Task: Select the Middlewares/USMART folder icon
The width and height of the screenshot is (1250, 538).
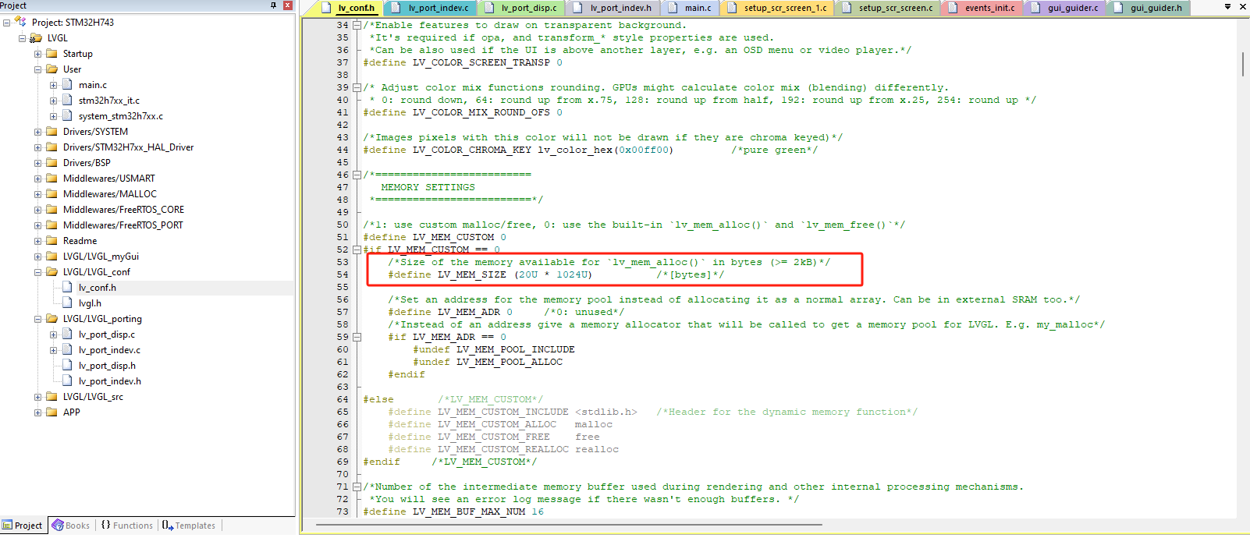Action: [51, 179]
